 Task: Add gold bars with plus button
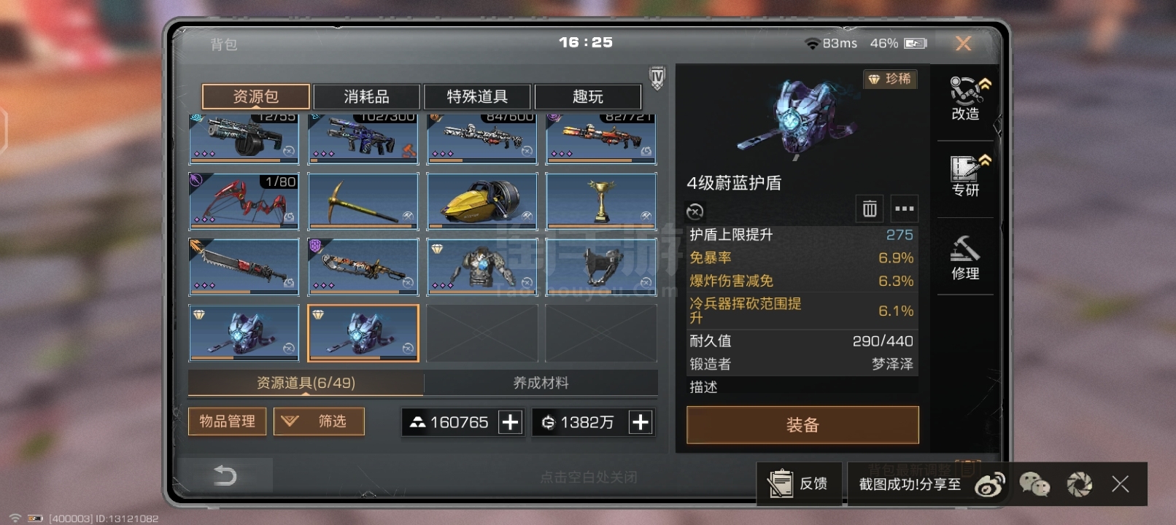coord(511,422)
